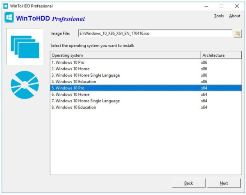246x195 pixels.
Task: Select row 1. Windows 10 Pro x86
Action: 146,62
